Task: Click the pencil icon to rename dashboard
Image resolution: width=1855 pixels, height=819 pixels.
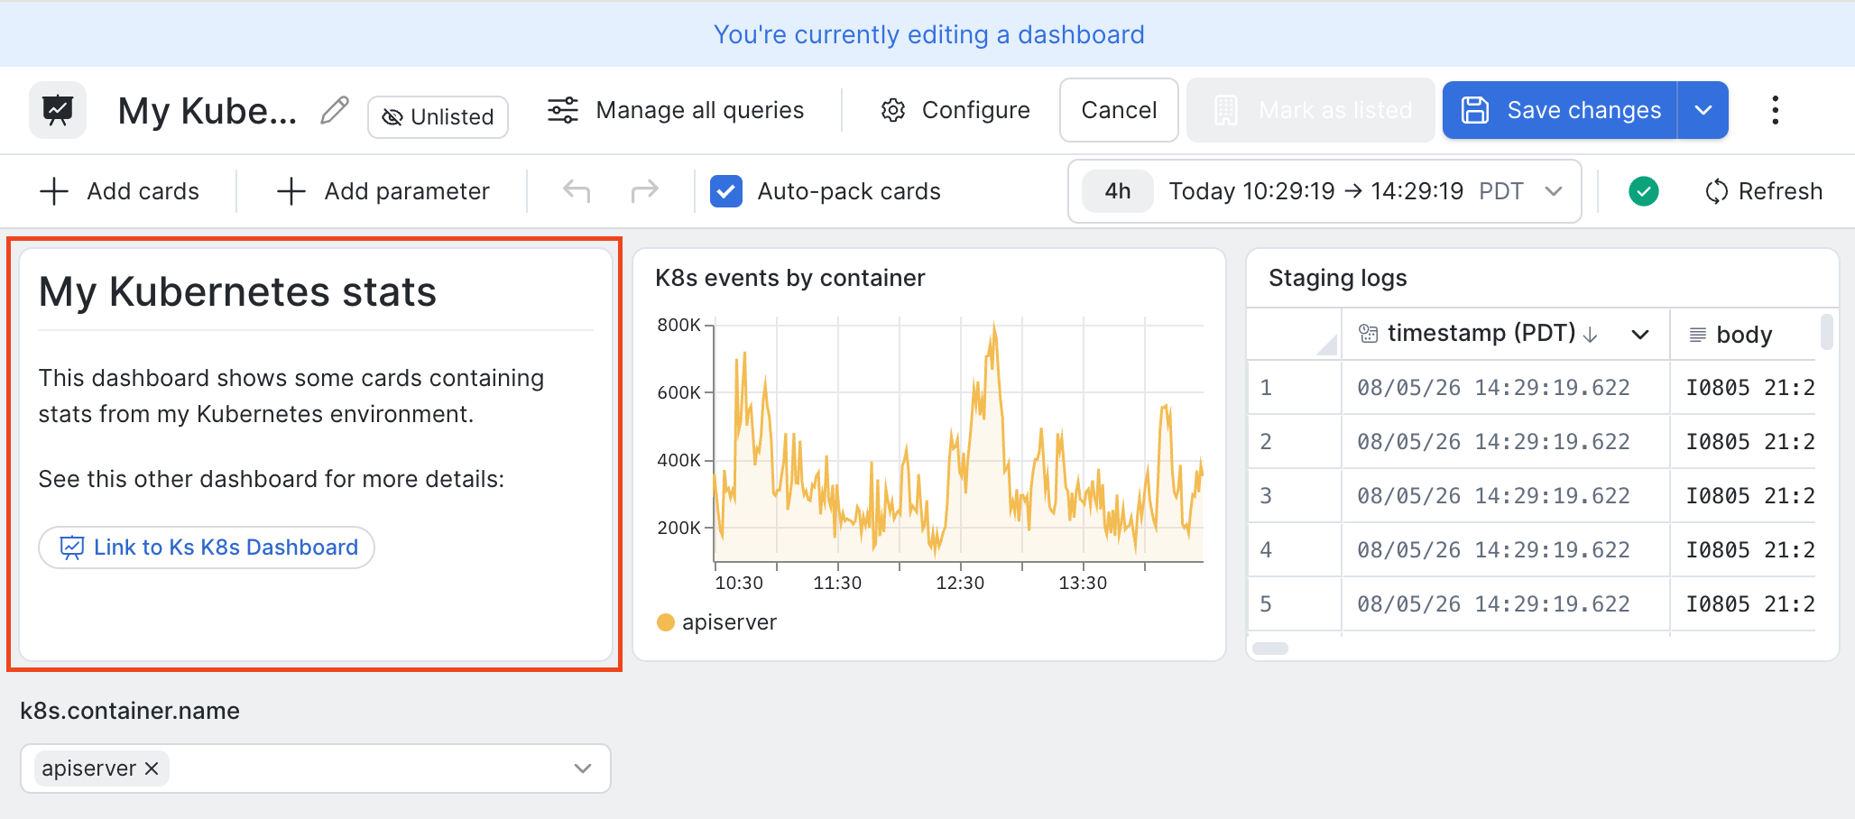Action: 335,110
